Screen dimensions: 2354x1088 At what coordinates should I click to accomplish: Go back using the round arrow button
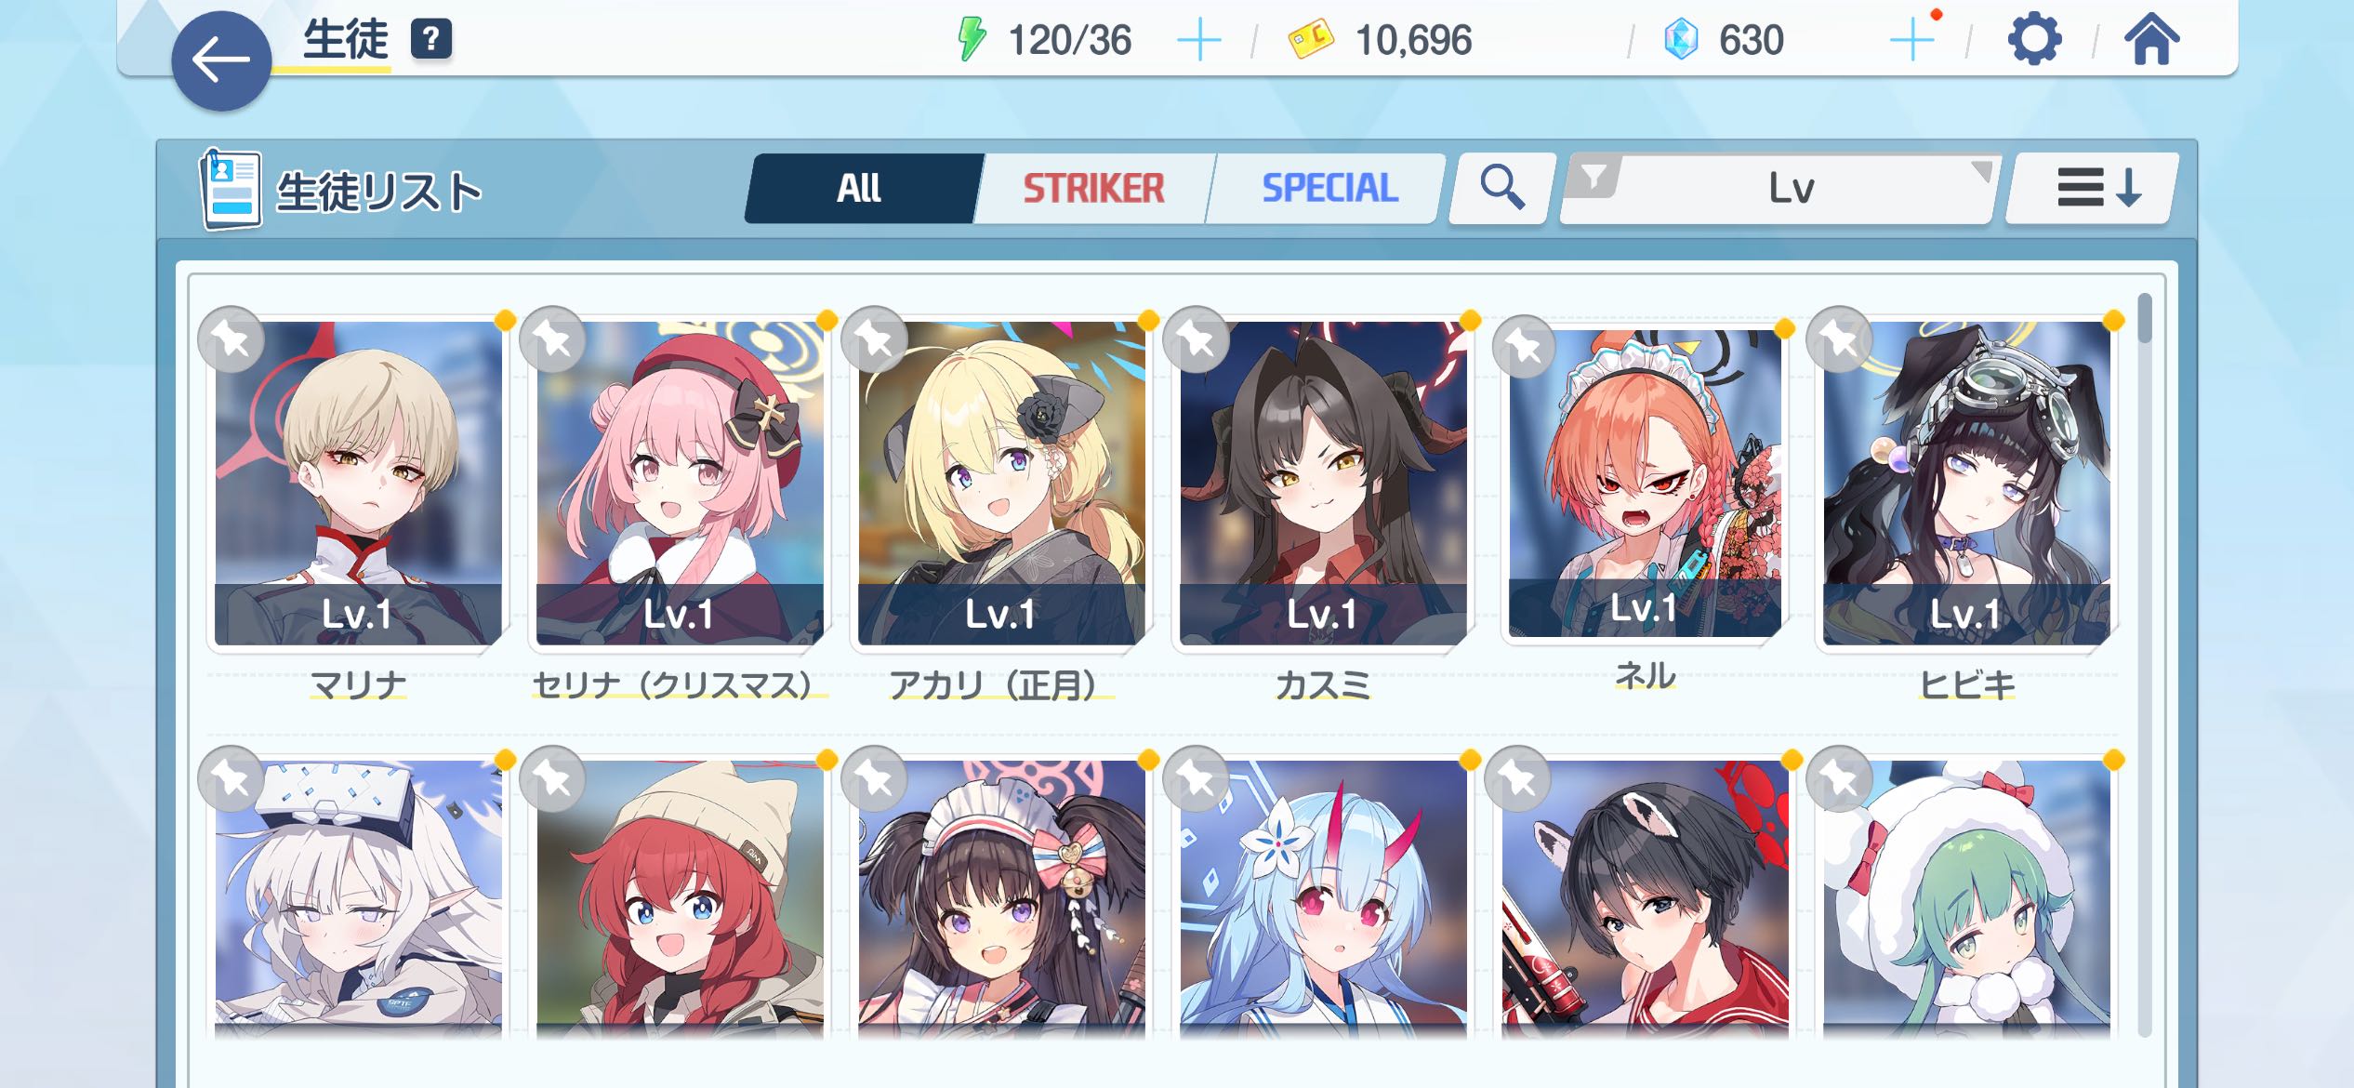click(221, 61)
